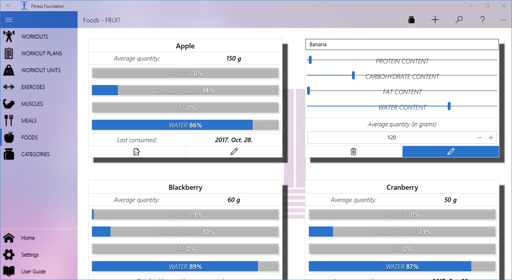Open search with magnifier icon

click(459, 20)
